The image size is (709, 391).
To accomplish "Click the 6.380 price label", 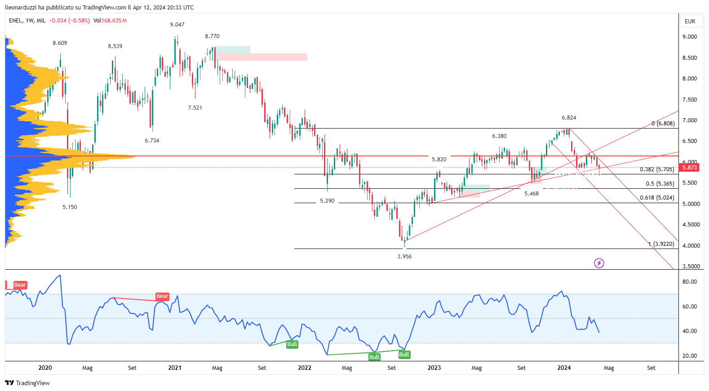I will (499, 136).
